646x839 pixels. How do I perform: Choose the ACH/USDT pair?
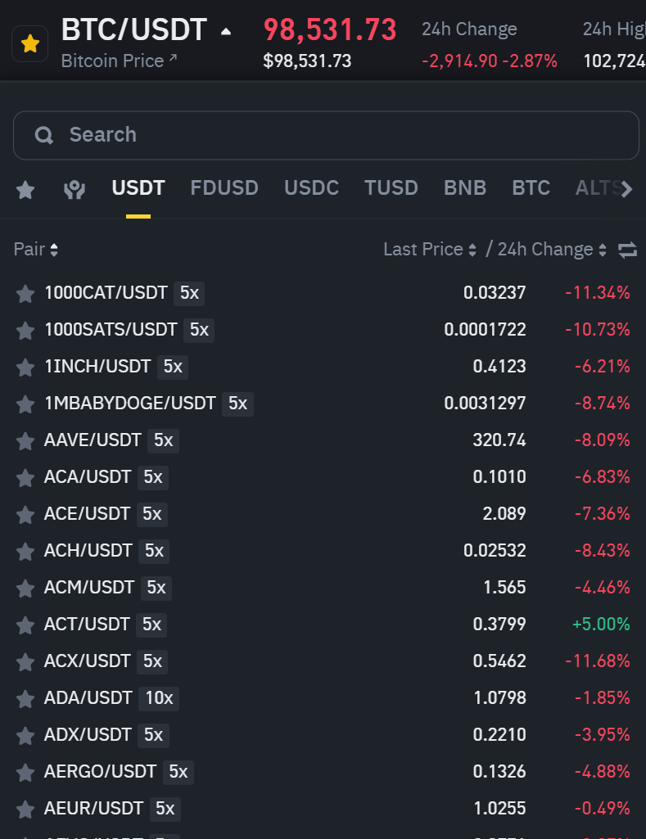tap(323, 551)
